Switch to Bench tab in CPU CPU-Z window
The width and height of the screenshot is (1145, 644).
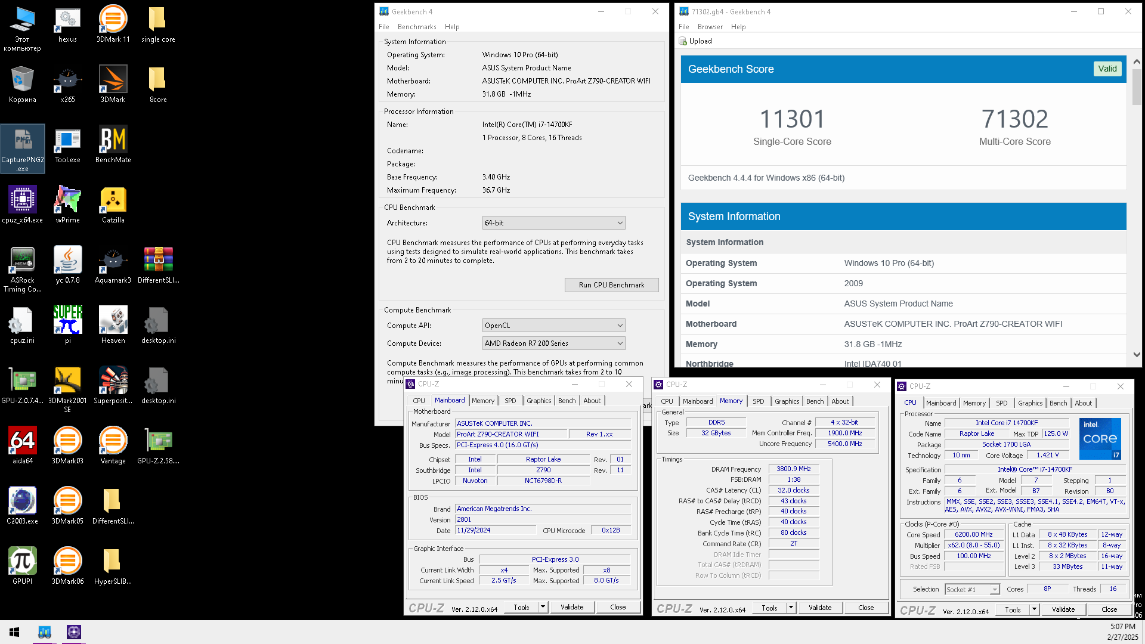pos(1058,403)
